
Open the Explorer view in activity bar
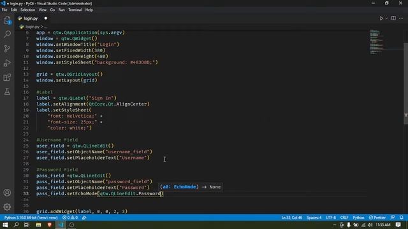pos(7,20)
